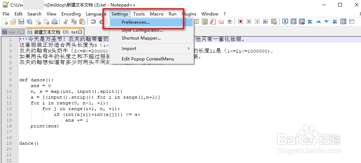Create a new document via toolbar icon

coord(5,22)
